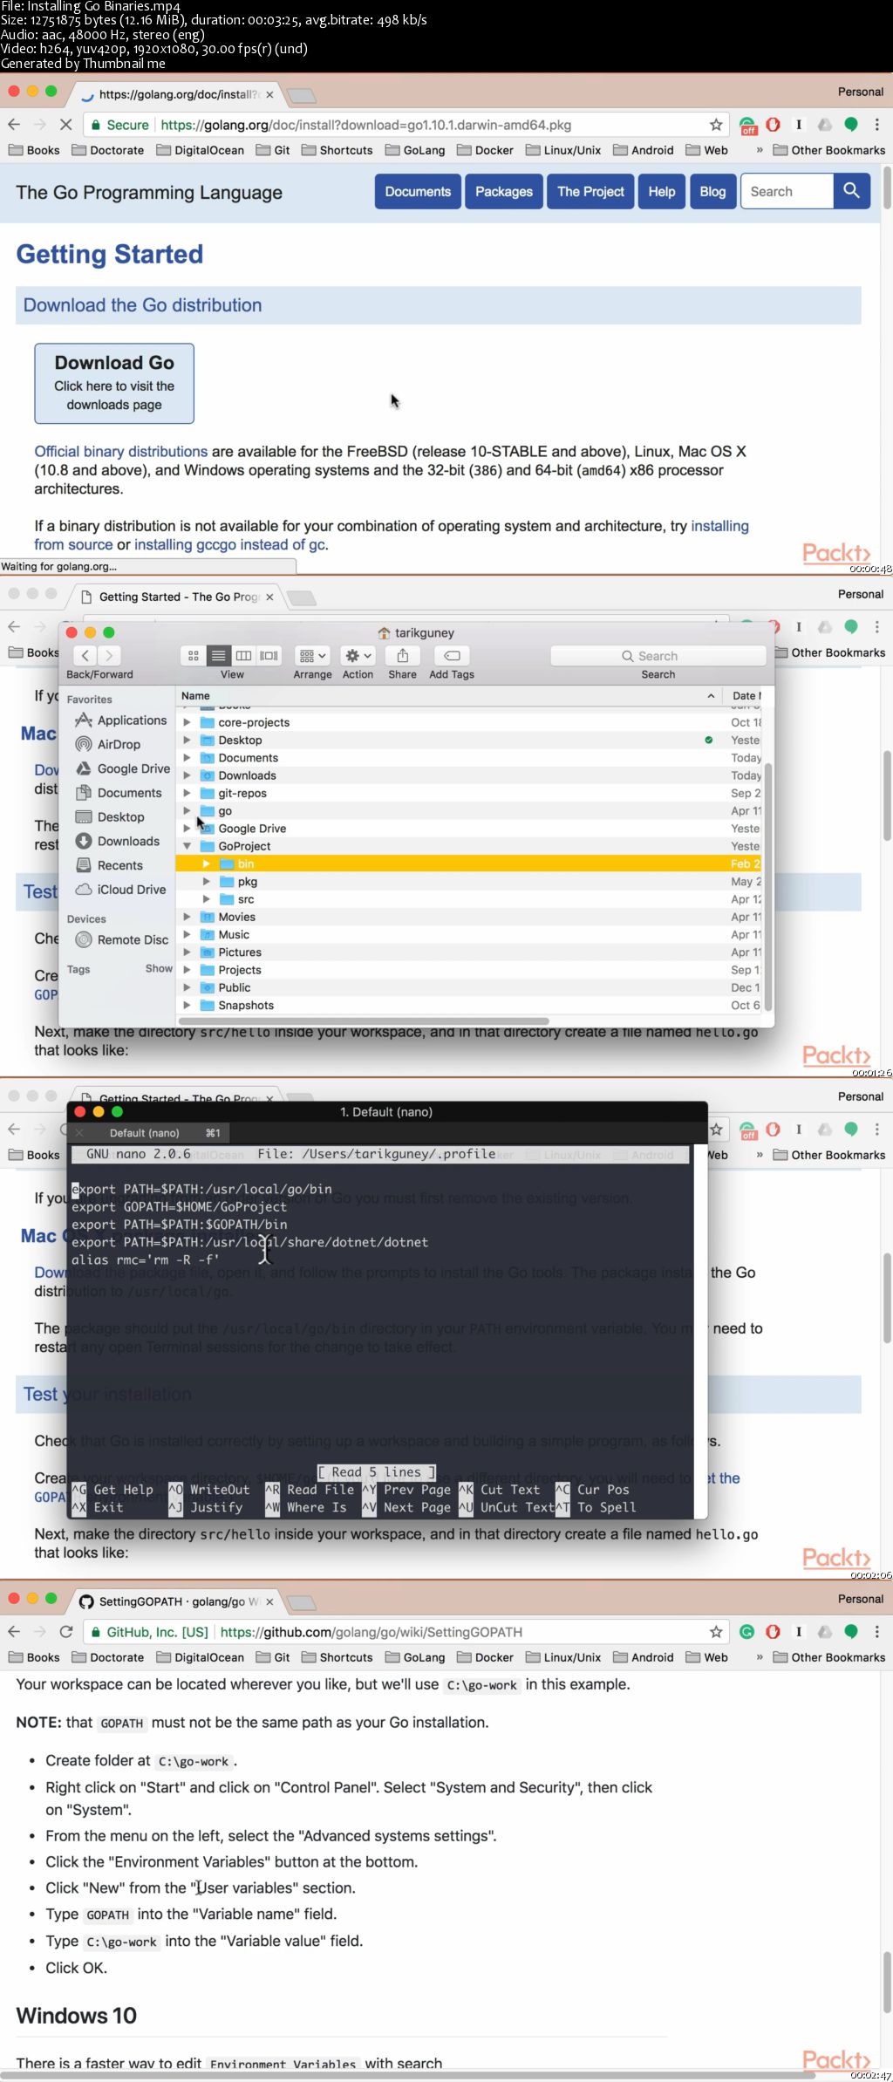Click the back arrow on golang.org install page
The width and height of the screenshot is (893, 2082).
[14, 125]
